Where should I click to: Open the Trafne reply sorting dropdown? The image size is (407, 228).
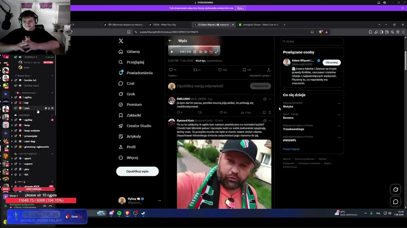pos(173,76)
